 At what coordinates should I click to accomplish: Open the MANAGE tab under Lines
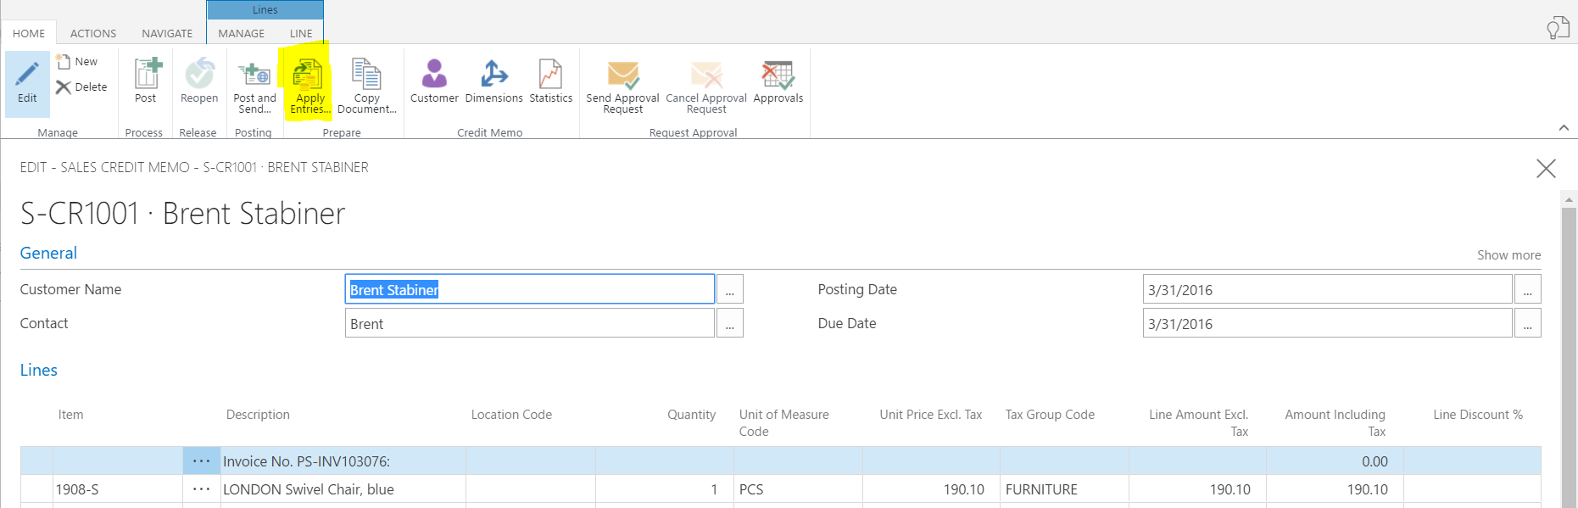pyautogui.click(x=242, y=33)
